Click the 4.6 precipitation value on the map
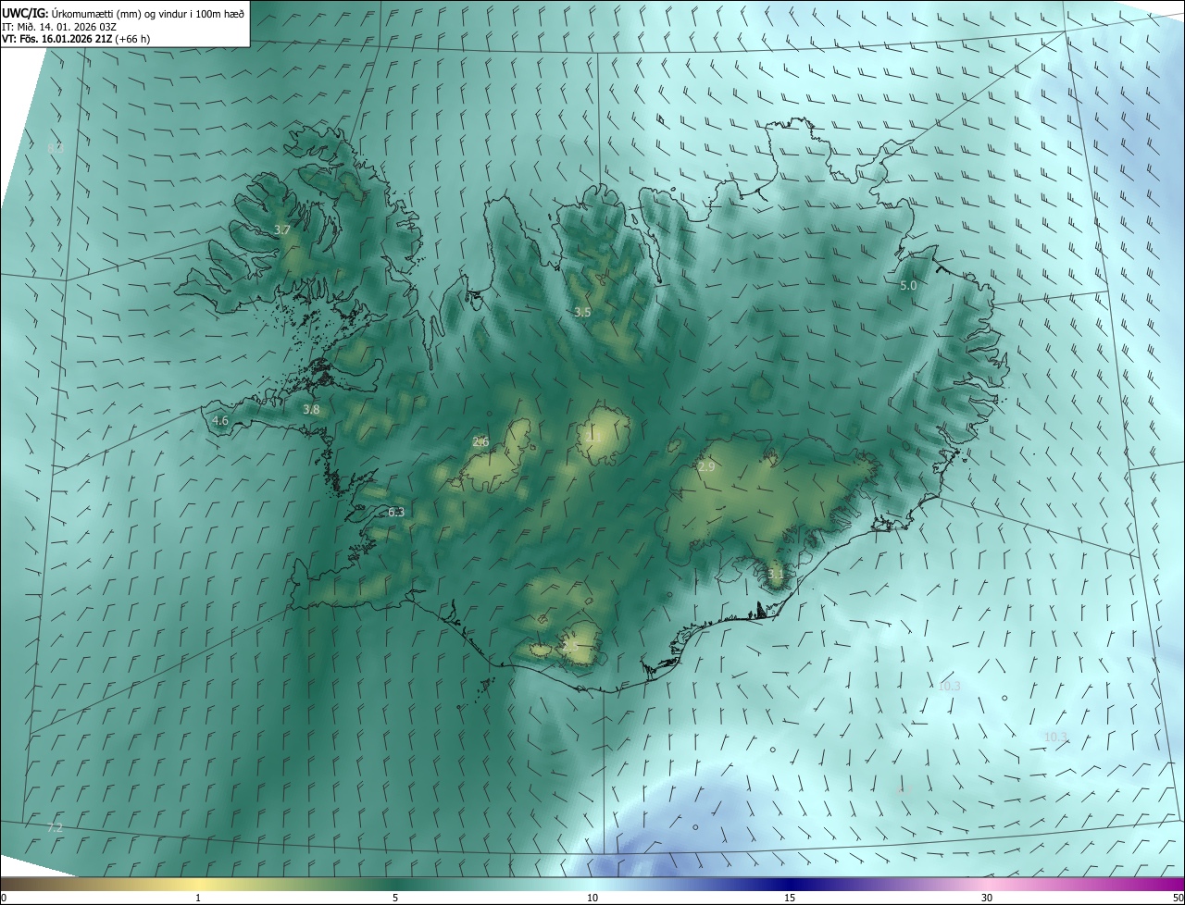Screen dimensions: 1185x905 coord(220,420)
